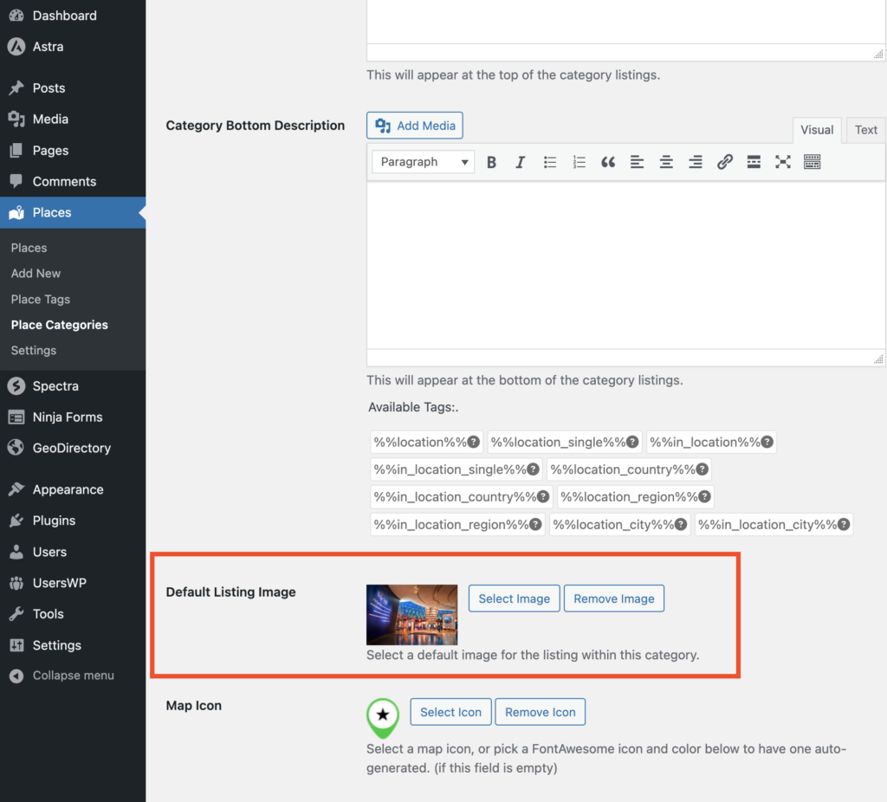Image resolution: width=887 pixels, height=802 pixels.
Task: Toggle the editor toolbar icon
Action: tap(812, 162)
